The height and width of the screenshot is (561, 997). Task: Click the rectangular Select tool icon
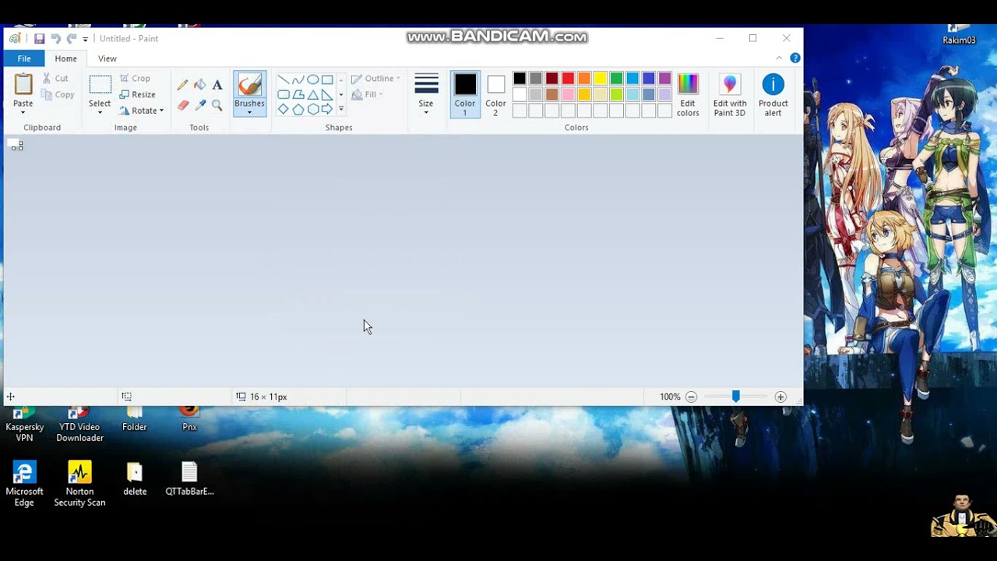click(x=100, y=84)
